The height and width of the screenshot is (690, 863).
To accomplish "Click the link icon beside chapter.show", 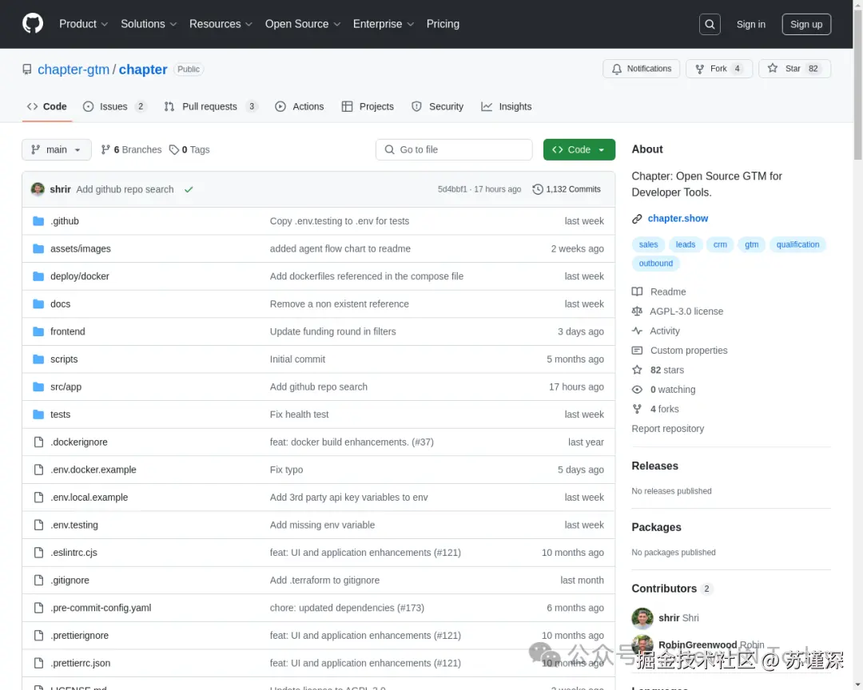I will point(637,219).
